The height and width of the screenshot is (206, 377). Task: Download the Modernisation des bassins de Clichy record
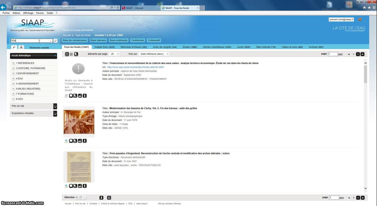85,141
